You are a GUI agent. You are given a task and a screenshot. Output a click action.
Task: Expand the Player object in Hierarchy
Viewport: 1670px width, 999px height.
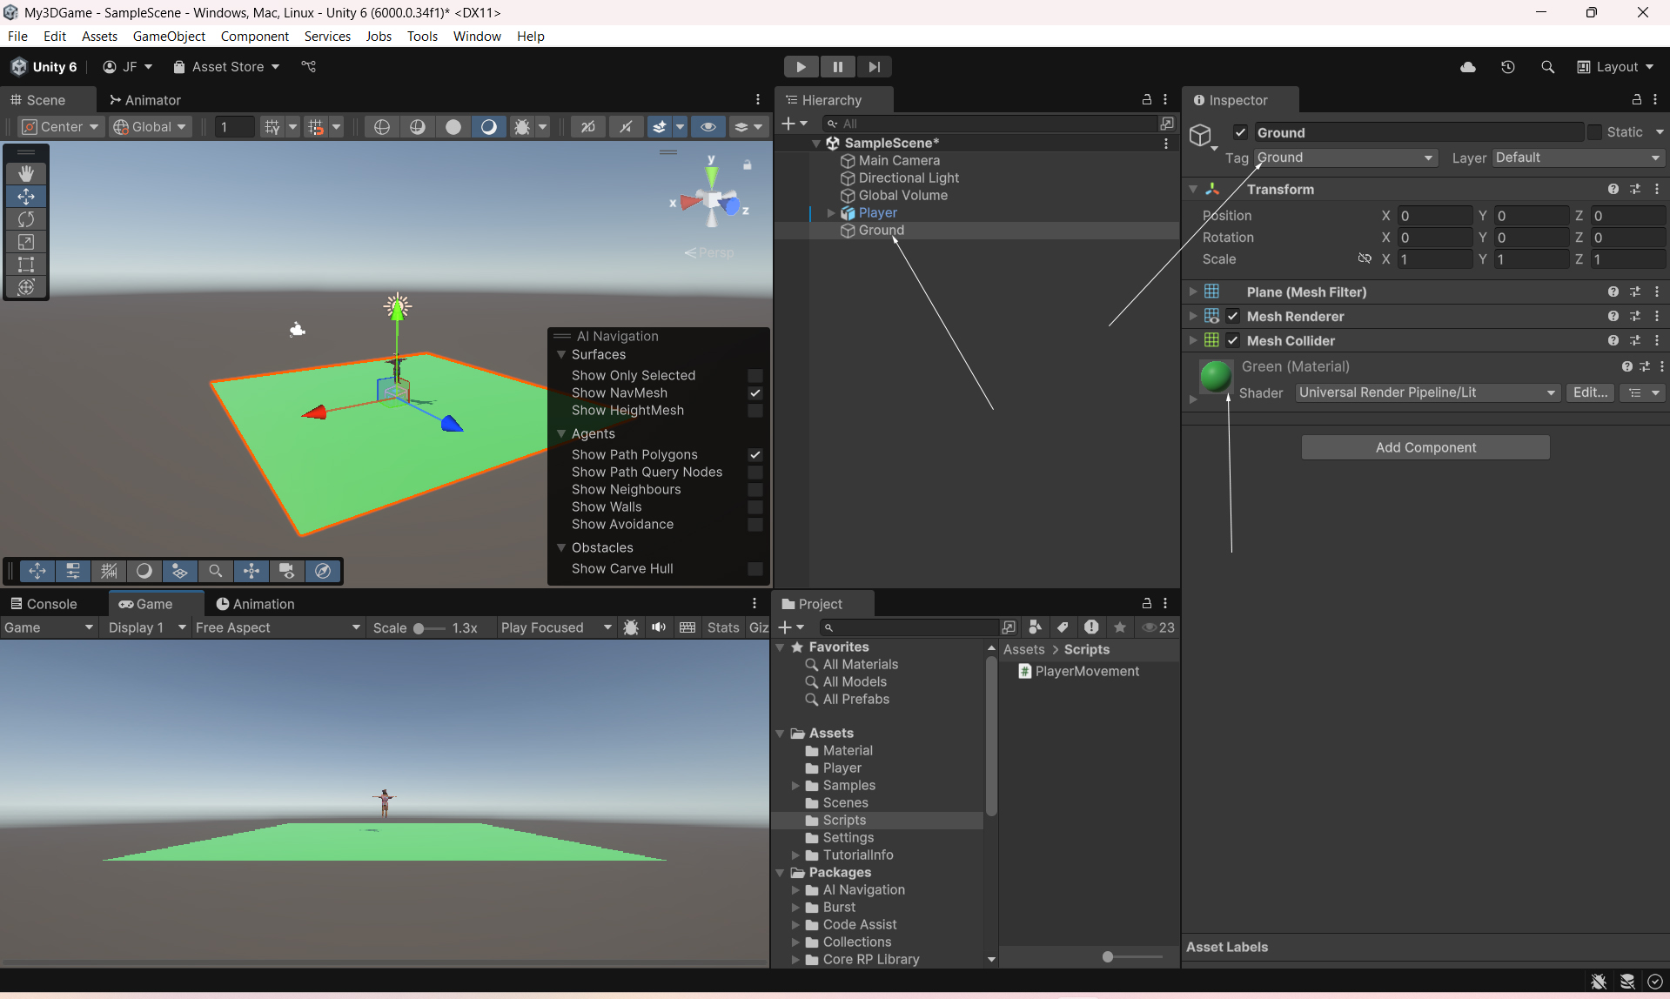coord(831,213)
